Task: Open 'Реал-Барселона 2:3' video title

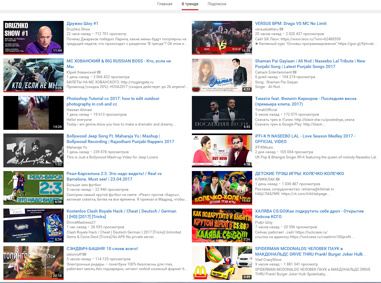Action: pos(114,176)
